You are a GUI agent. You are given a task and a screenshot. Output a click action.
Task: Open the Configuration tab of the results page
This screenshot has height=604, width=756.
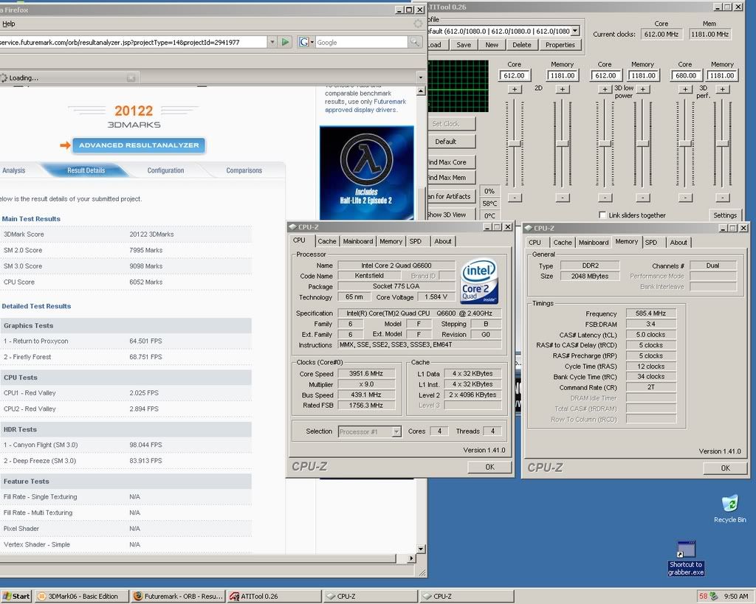coord(165,170)
